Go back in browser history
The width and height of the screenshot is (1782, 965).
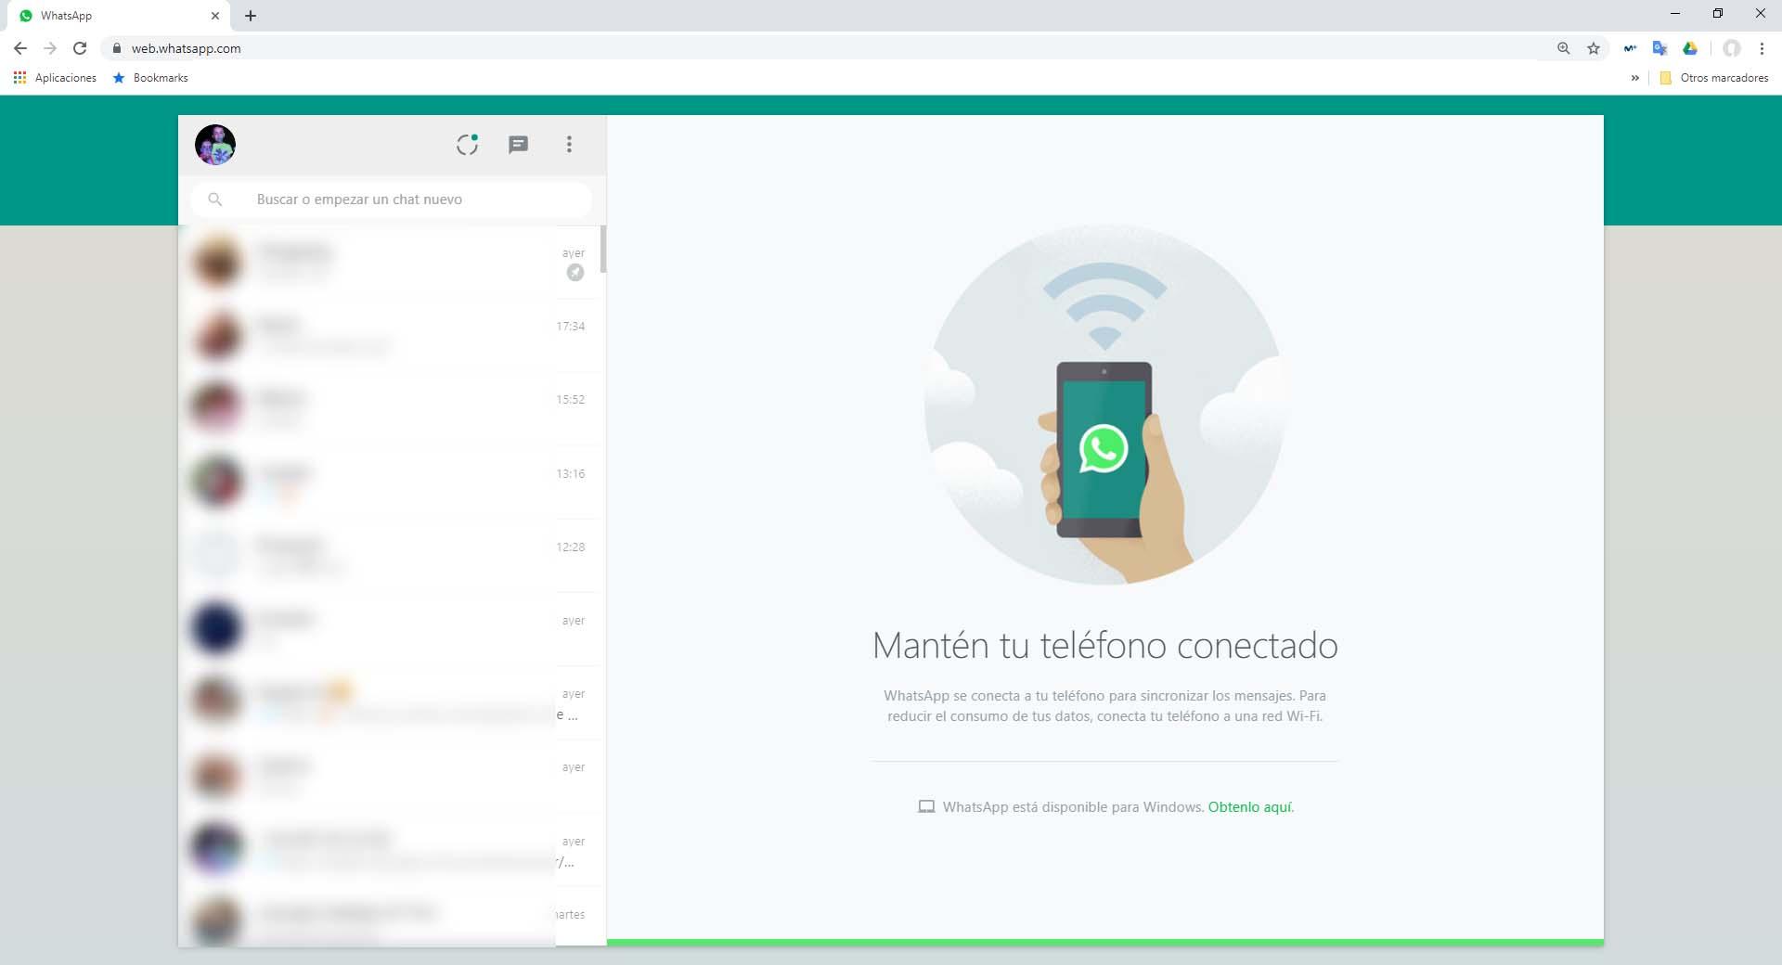click(x=20, y=48)
